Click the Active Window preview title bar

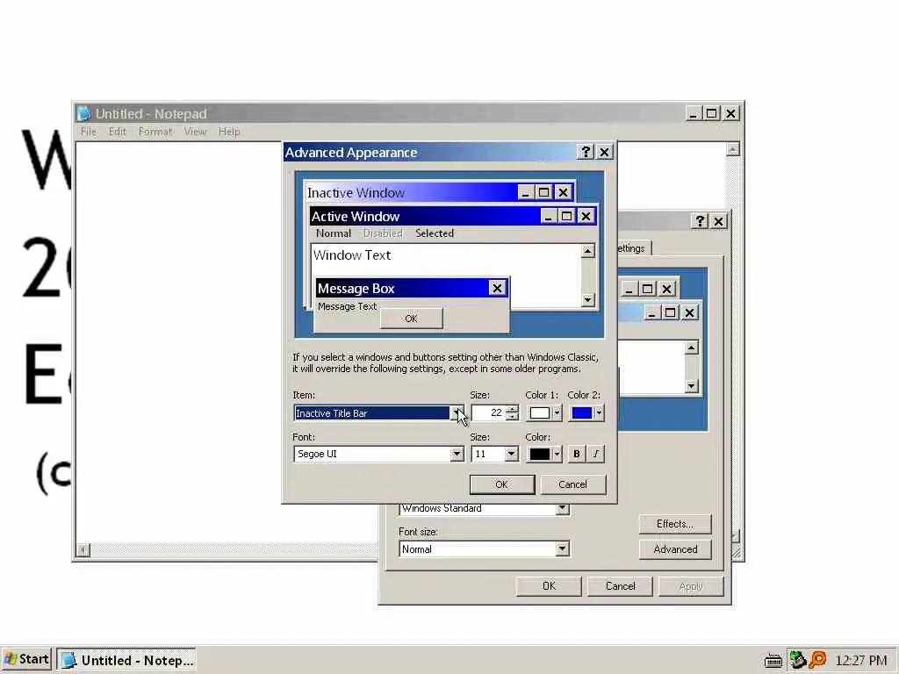(x=453, y=216)
